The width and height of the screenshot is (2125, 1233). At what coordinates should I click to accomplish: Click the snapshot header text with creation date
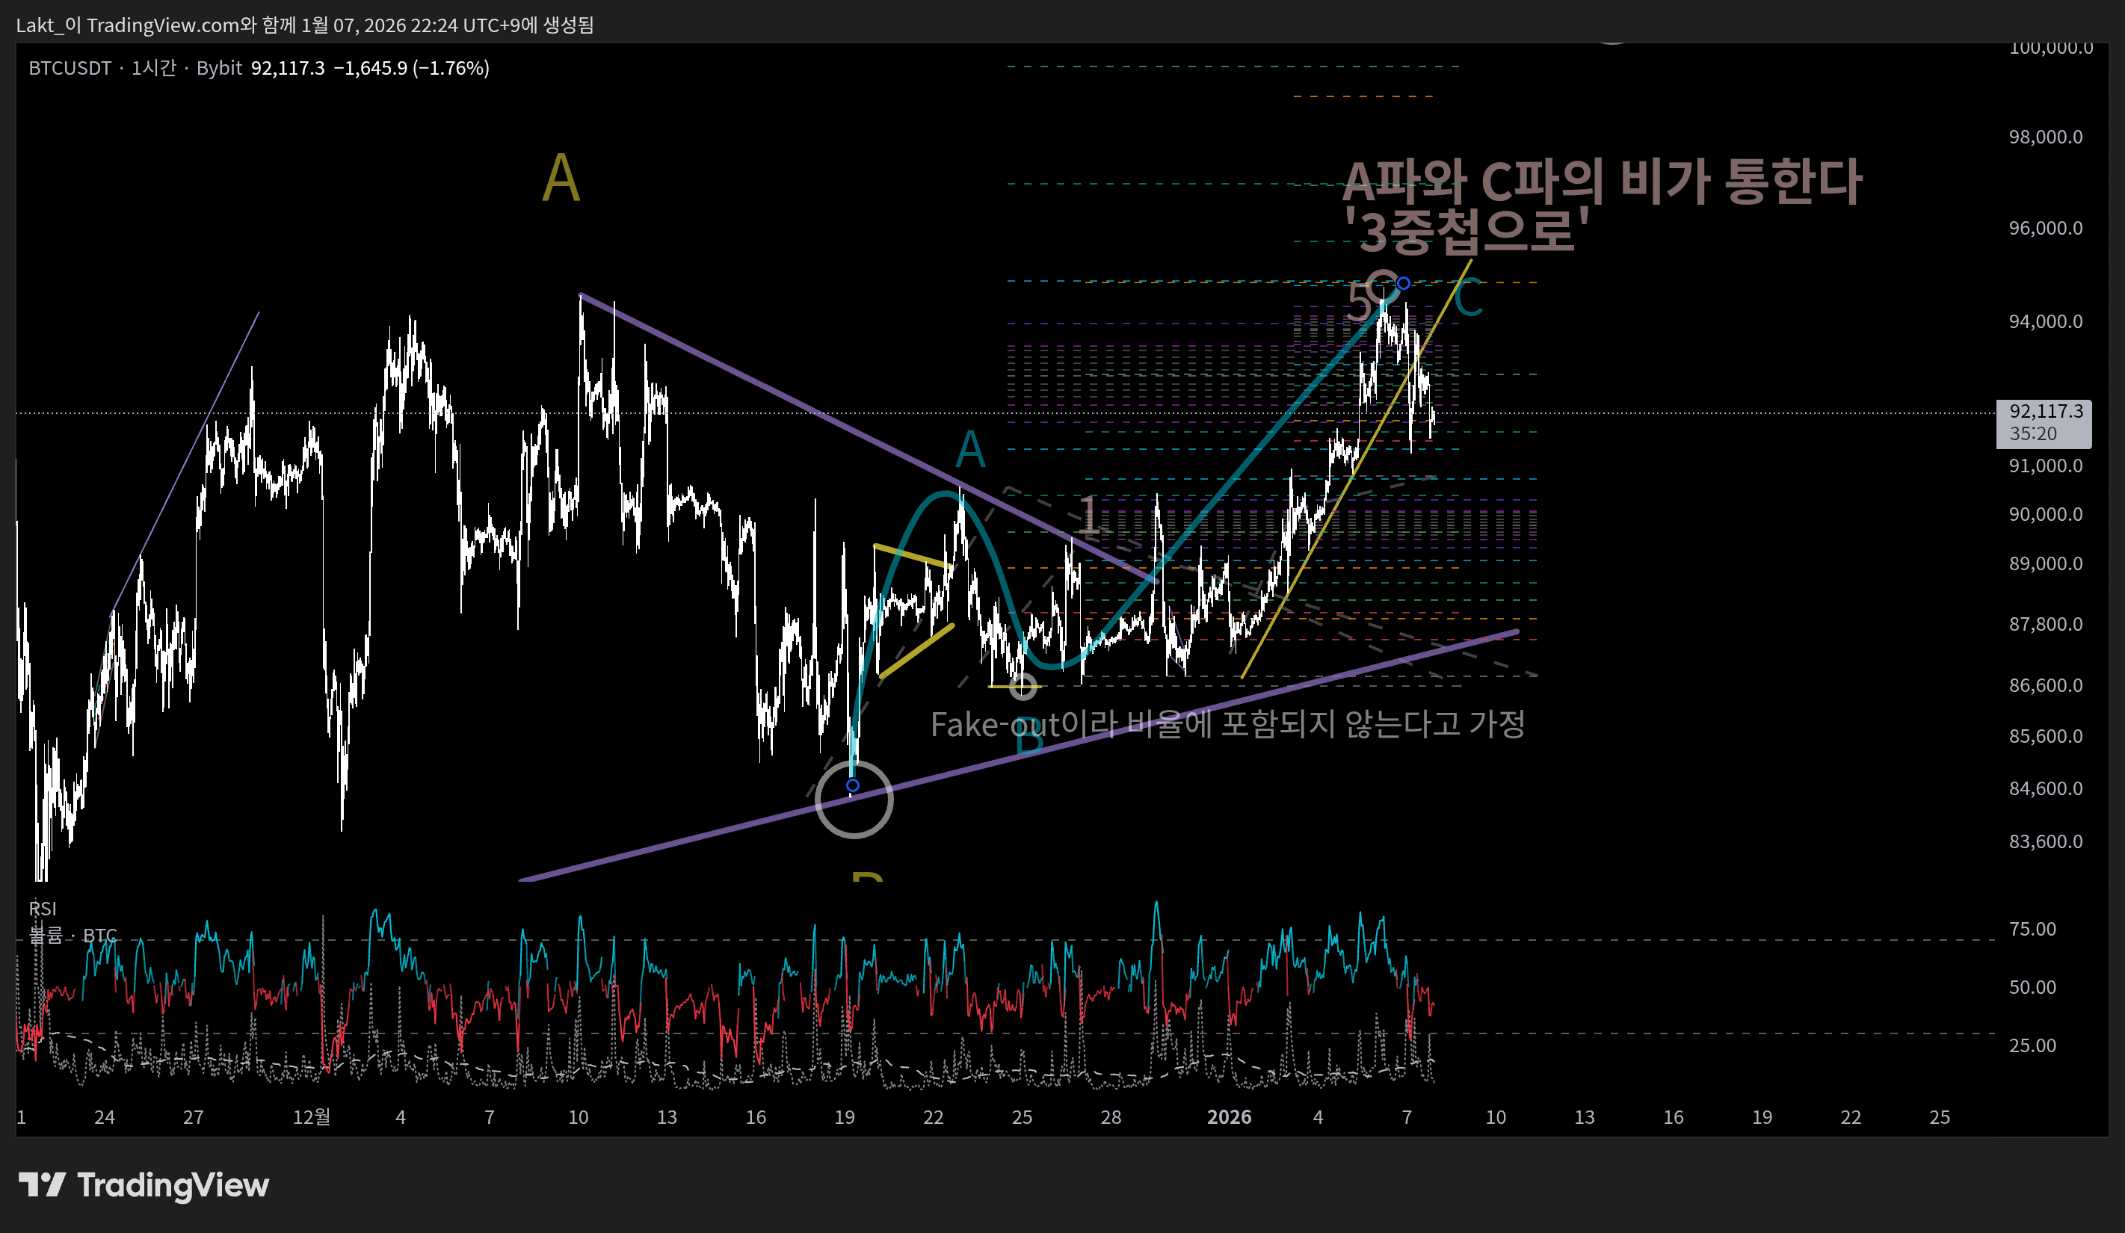click(304, 25)
